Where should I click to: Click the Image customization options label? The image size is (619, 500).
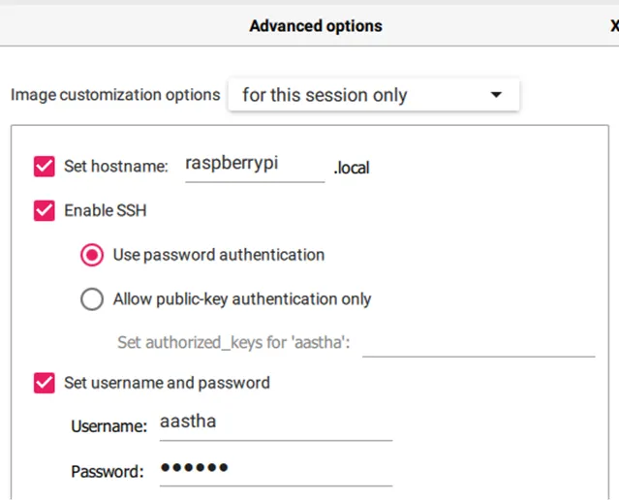115,95
